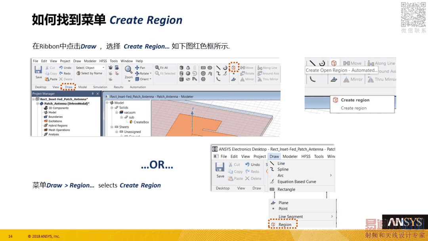Click Select by Name in the ribbon
Screen dimensions: 428x241
pos(89,73)
